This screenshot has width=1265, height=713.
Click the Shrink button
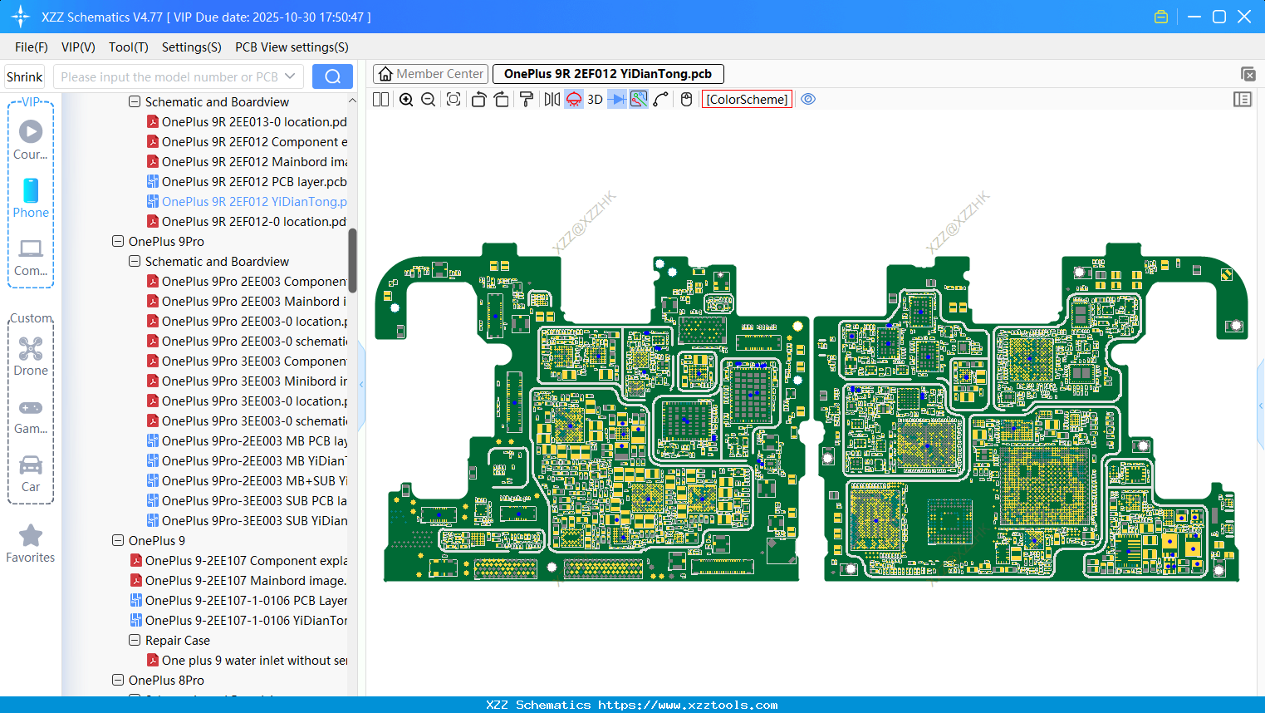[x=25, y=76]
